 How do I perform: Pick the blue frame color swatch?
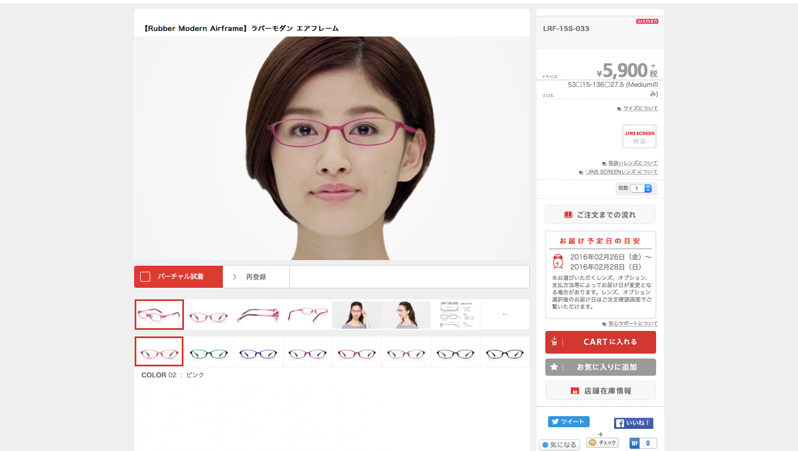[x=258, y=352]
